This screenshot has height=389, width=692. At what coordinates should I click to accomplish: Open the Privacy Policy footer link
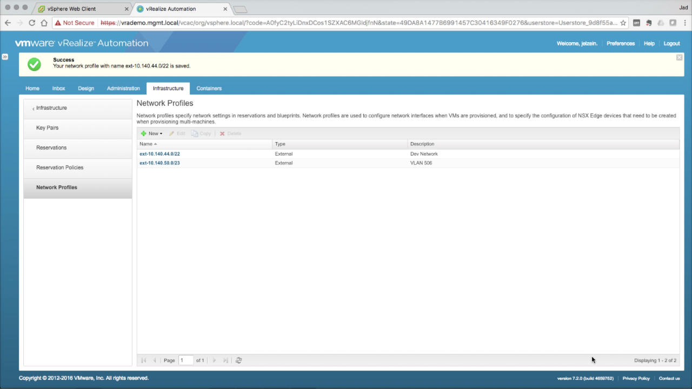coord(636,378)
